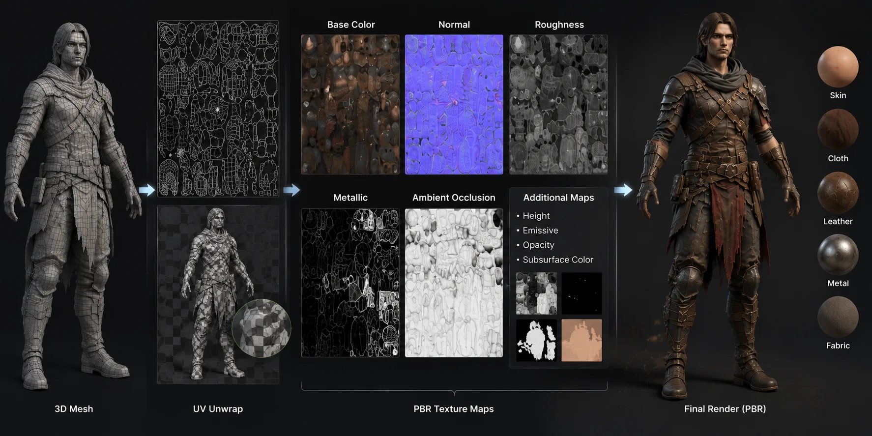Open the Base Color texture map
The image size is (872, 436).
(x=350, y=104)
